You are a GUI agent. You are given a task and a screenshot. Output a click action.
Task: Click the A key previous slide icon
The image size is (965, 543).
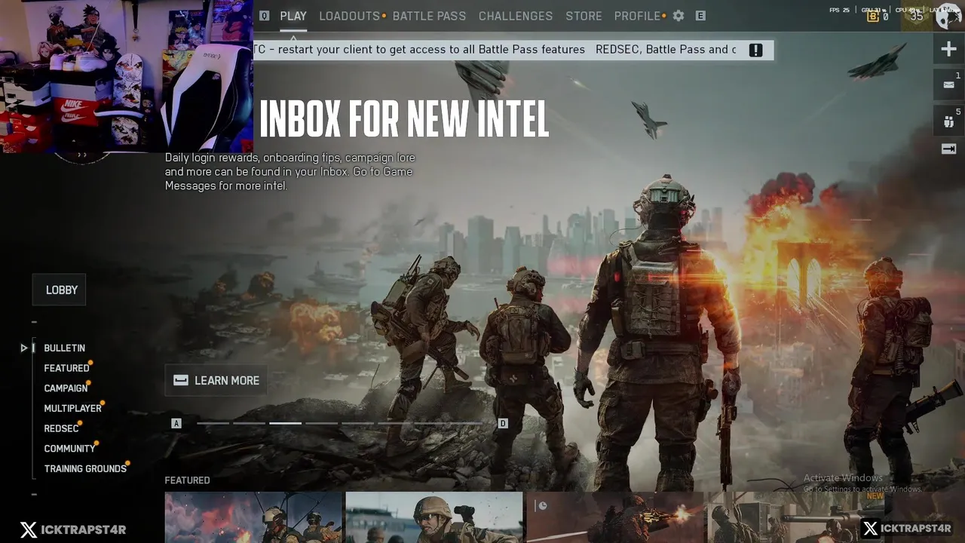click(x=176, y=423)
